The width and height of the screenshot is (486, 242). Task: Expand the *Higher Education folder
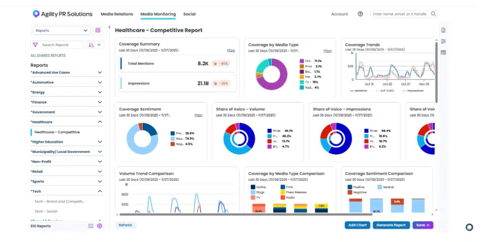(100, 142)
